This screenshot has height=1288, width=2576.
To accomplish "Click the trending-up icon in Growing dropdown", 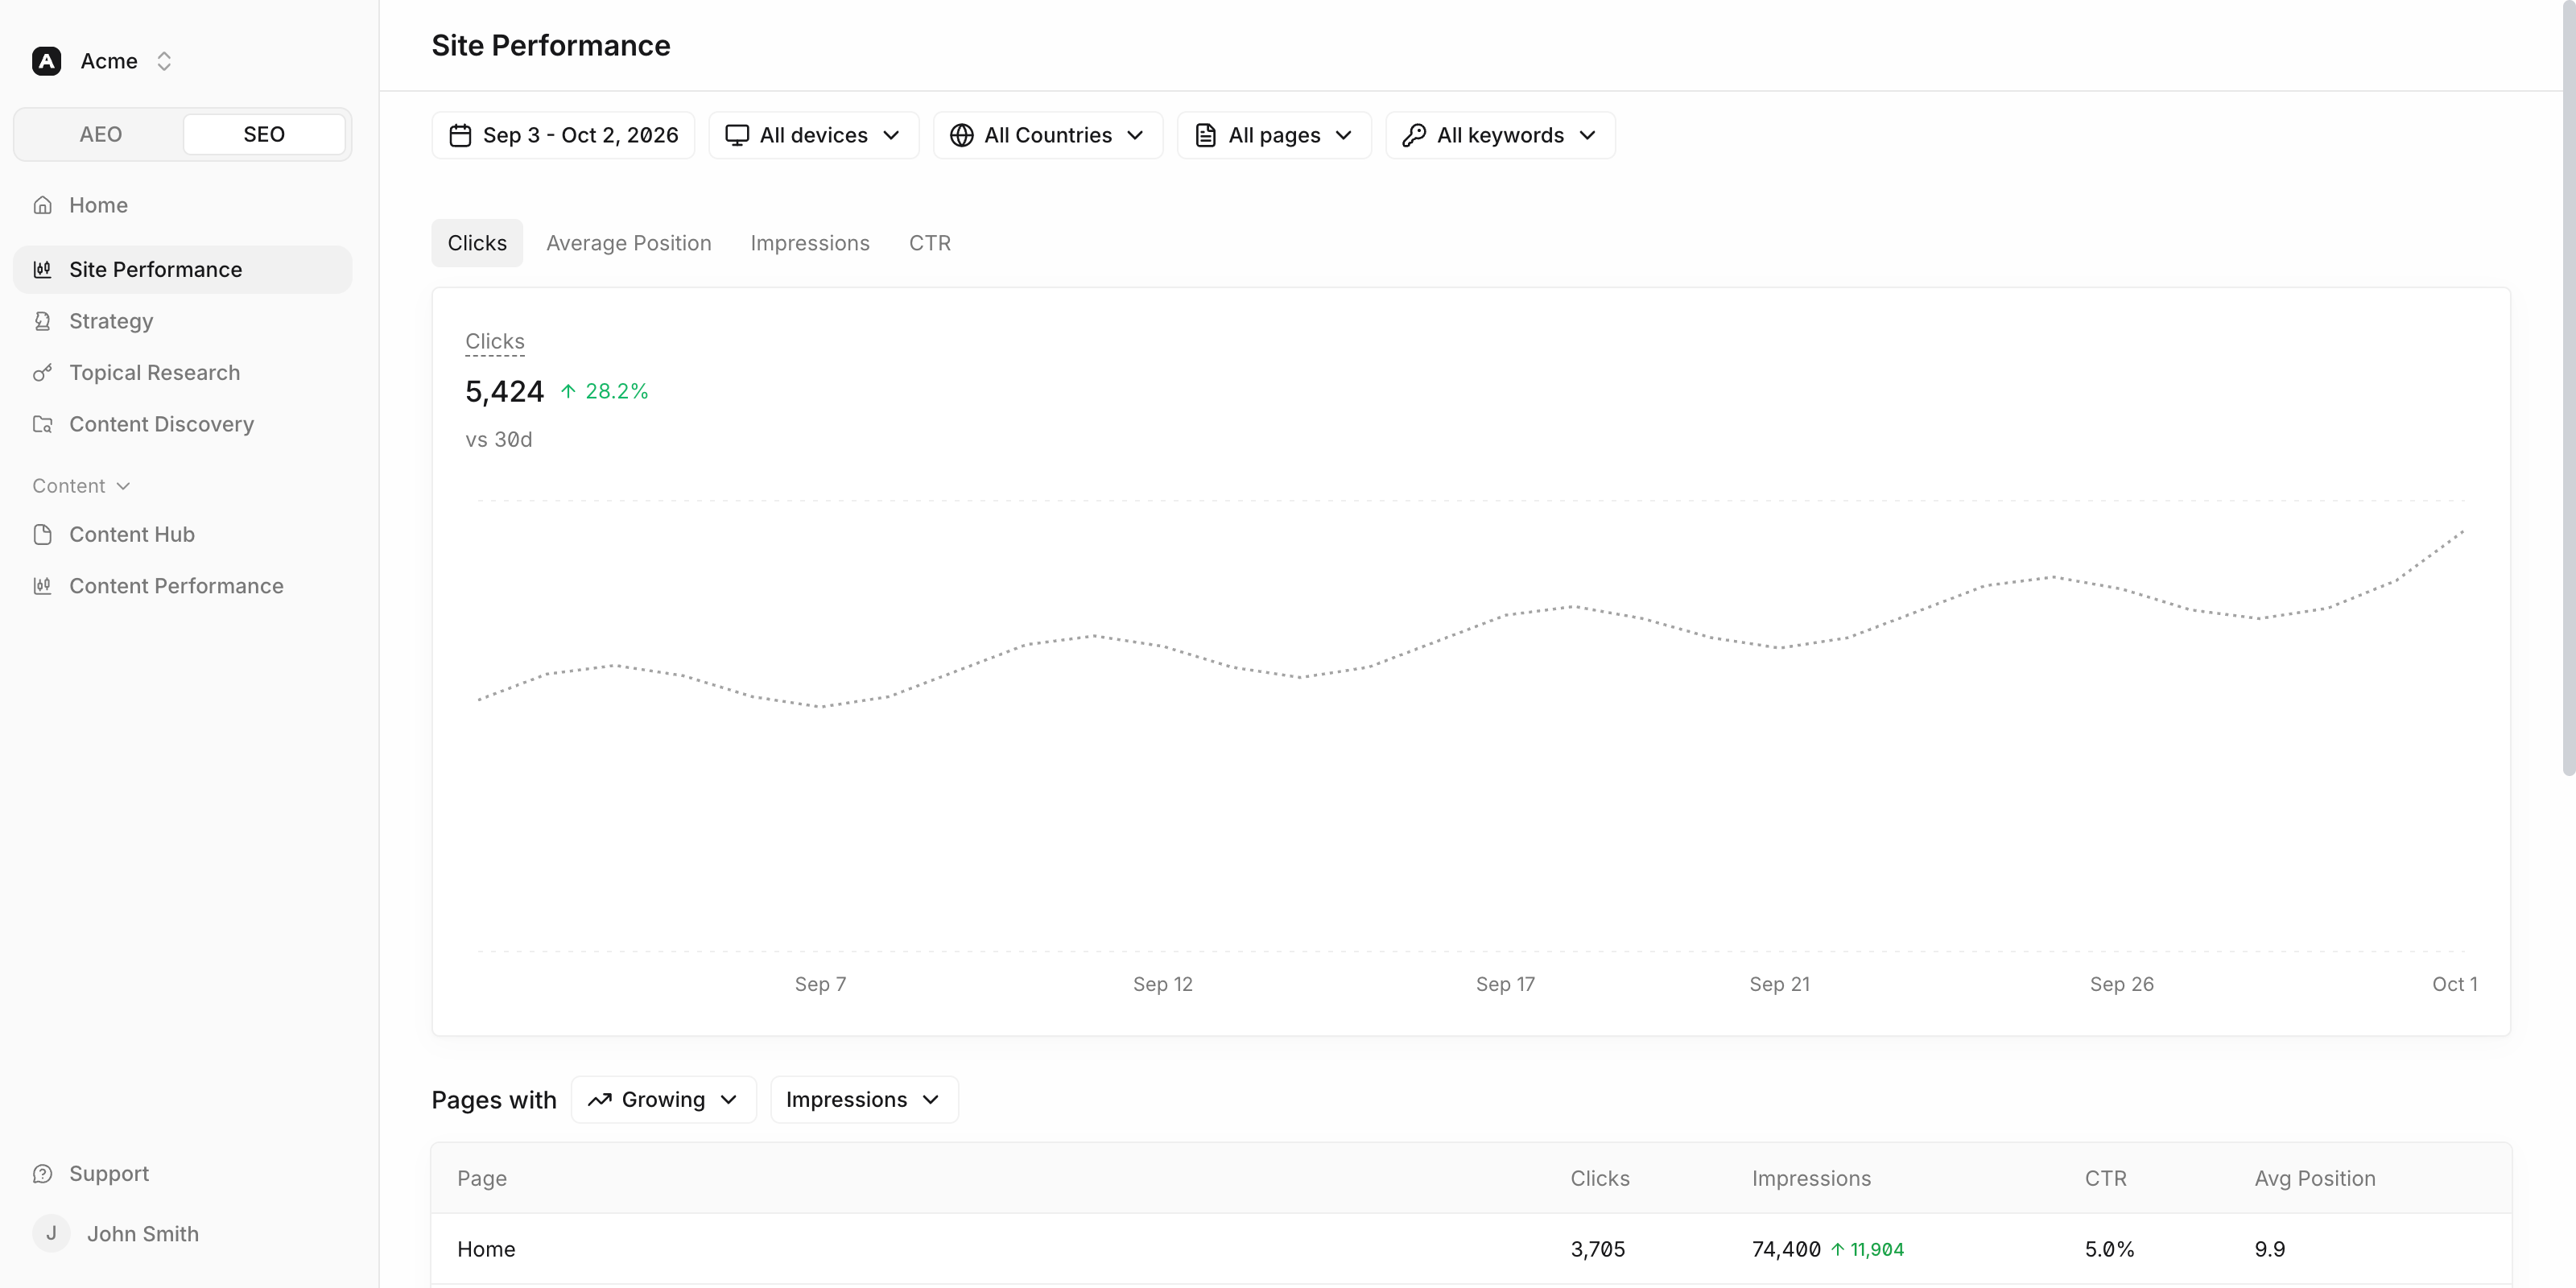I will 599,1100.
